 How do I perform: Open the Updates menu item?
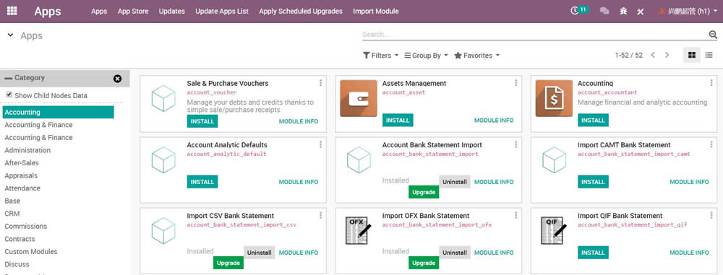coord(172,11)
